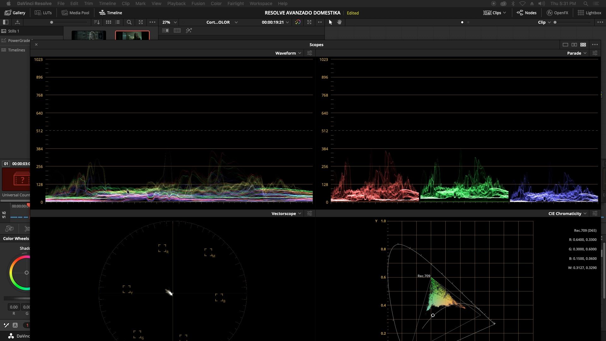Expand the 27% zoom dropdown

[169, 22]
